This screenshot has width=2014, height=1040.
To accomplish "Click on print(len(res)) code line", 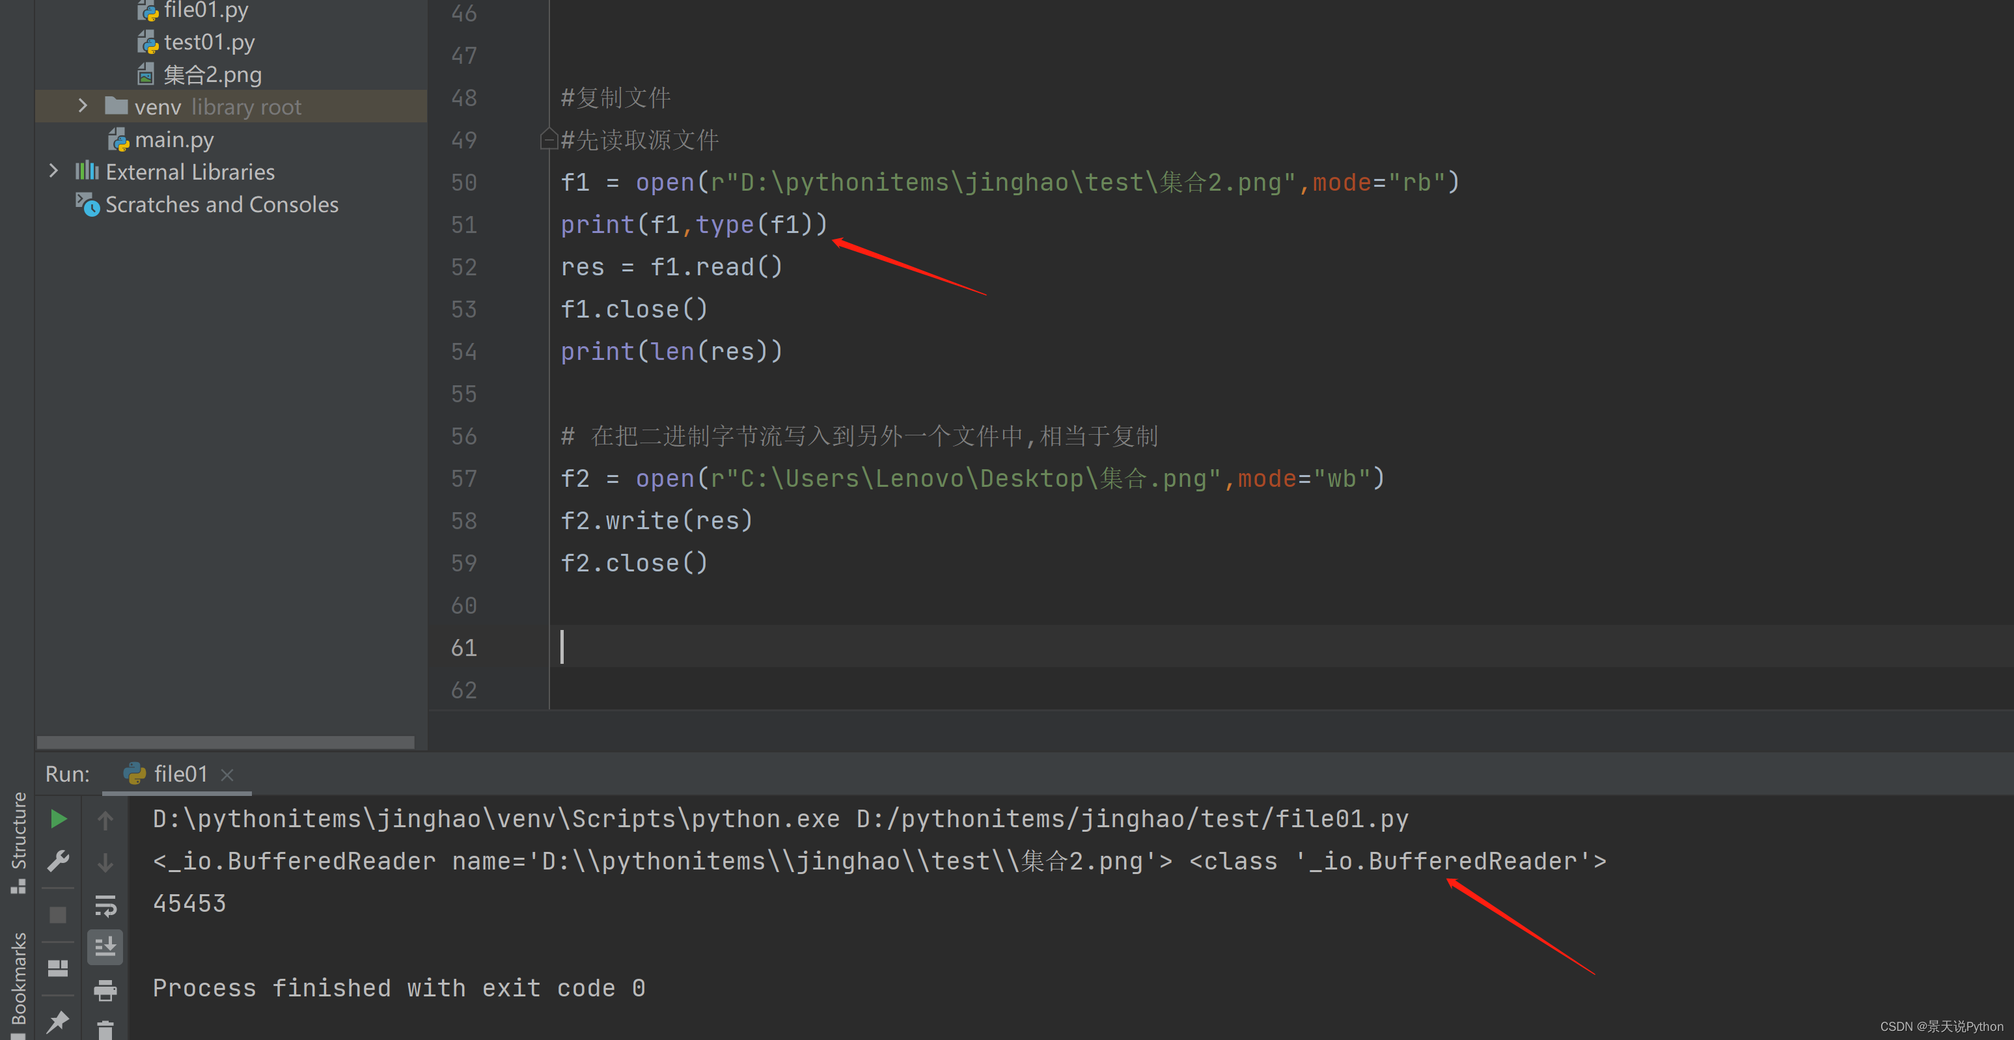I will (672, 351).
